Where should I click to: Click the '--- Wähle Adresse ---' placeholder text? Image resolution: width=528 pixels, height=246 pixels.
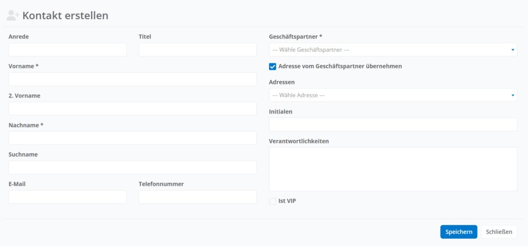[299, 95]
